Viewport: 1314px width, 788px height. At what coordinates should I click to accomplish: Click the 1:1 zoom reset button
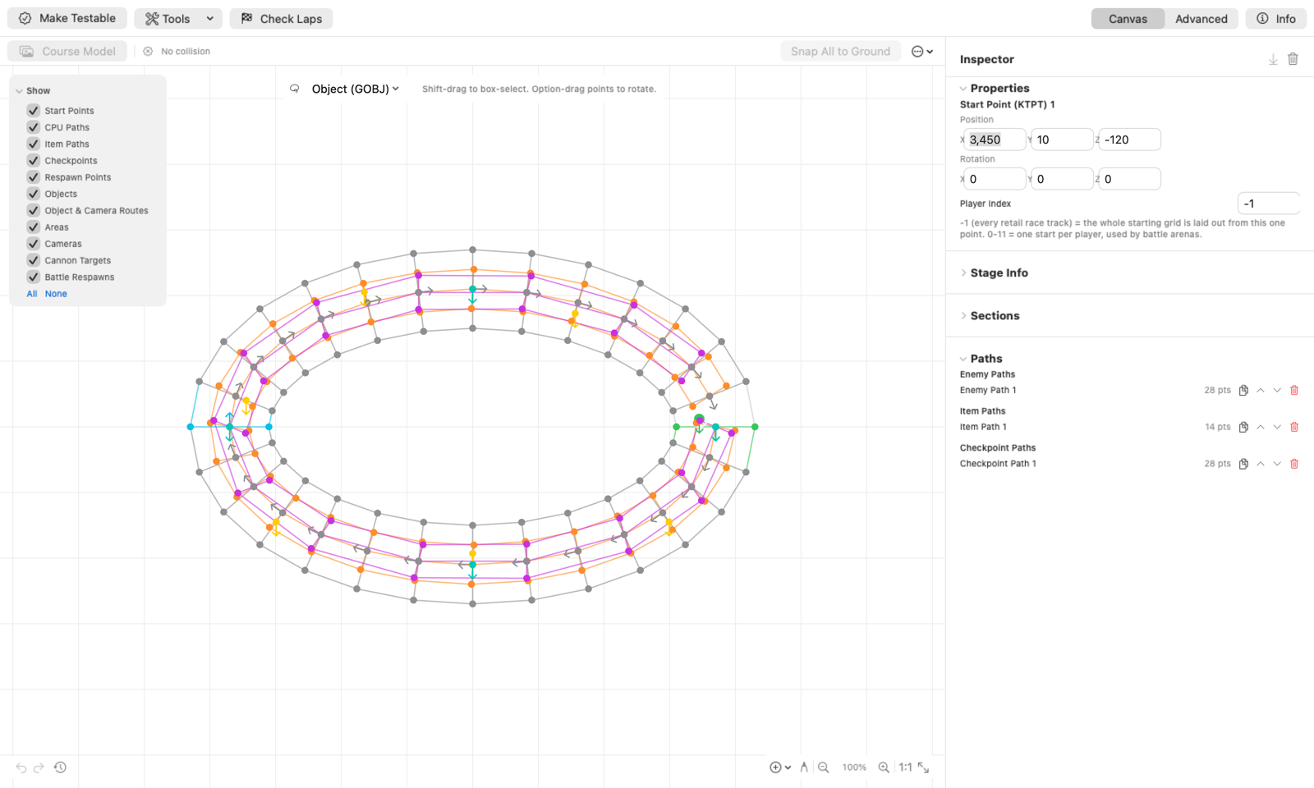[905, 767]
